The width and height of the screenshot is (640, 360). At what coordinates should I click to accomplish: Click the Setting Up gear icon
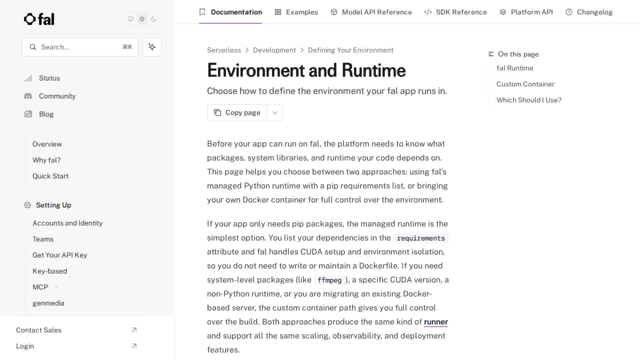[x=28, y=205]
